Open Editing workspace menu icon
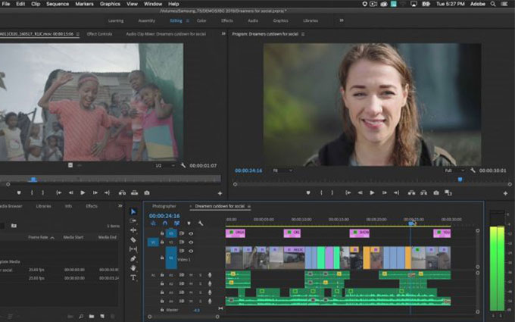 [x=188, y=20]
